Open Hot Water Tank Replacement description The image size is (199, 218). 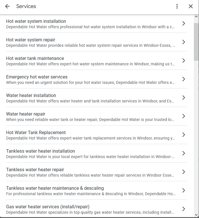[91, 138]
